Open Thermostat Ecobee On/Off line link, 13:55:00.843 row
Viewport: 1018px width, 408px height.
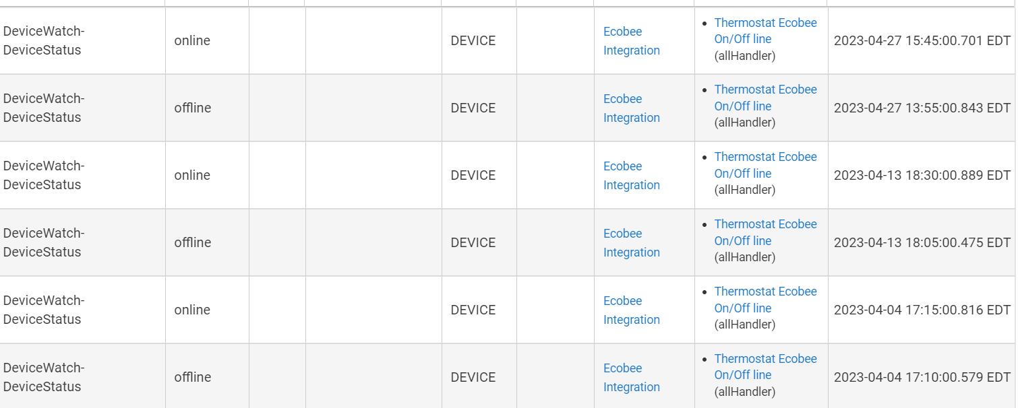765,98
